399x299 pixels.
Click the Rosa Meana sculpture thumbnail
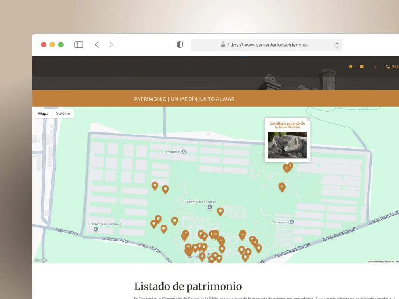click(x=287, y=145)
